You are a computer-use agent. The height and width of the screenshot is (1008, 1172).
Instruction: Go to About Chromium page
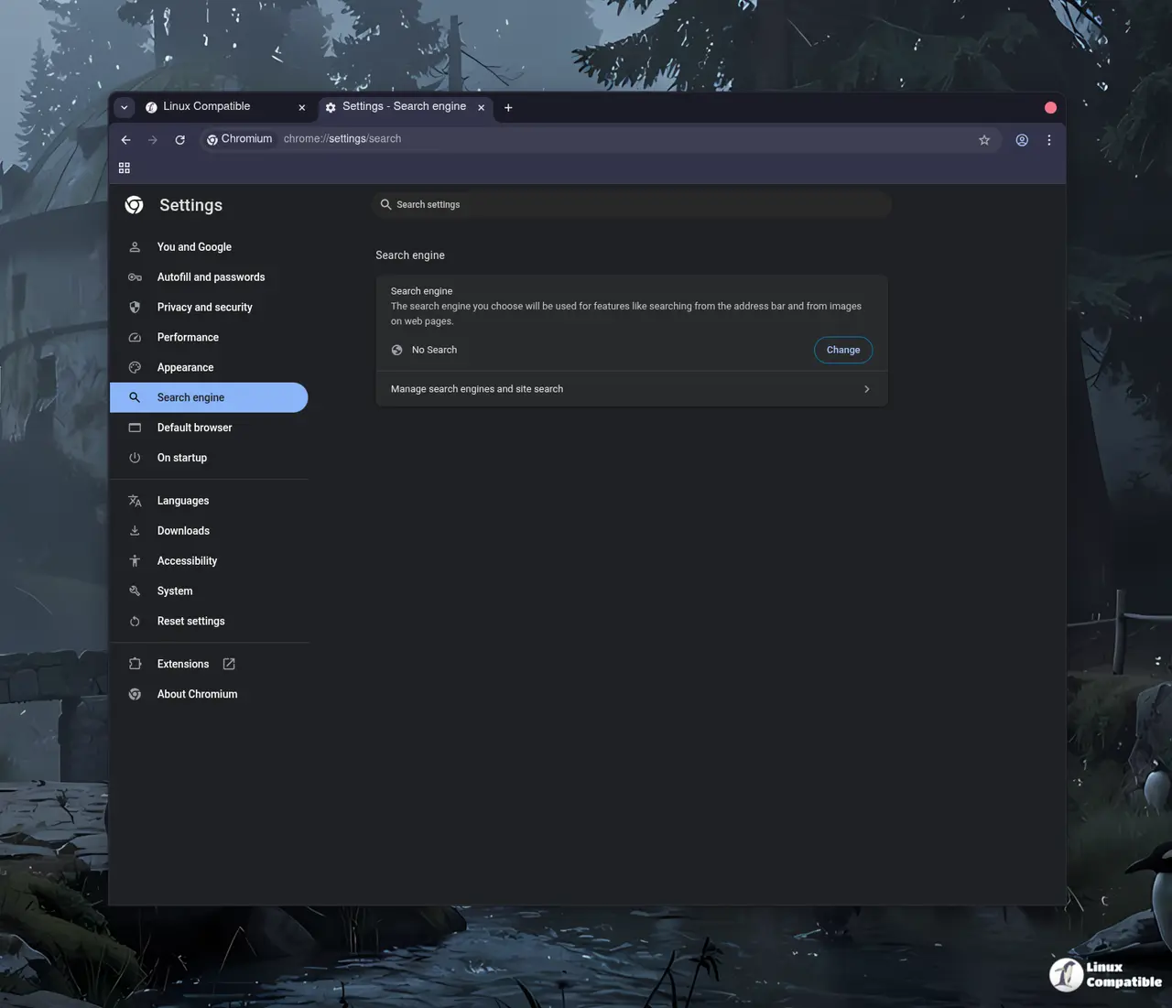(197, 694)
